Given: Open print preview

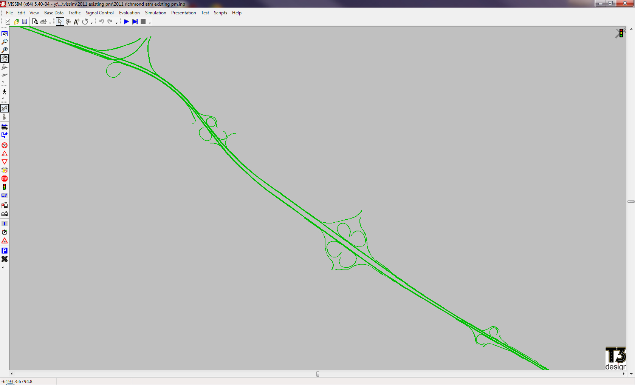Looking at the screenshot, I should (35, 22).
